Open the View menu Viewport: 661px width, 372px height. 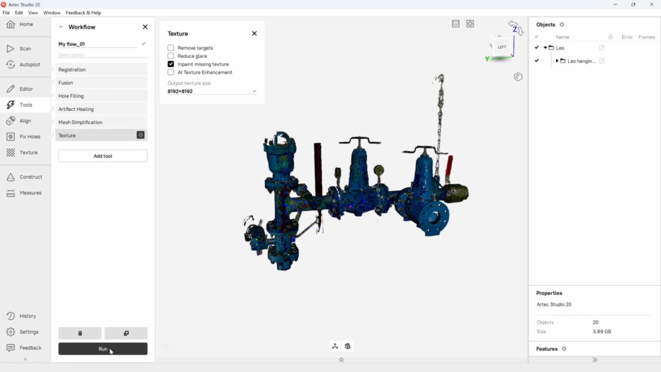tap(33, 13)
